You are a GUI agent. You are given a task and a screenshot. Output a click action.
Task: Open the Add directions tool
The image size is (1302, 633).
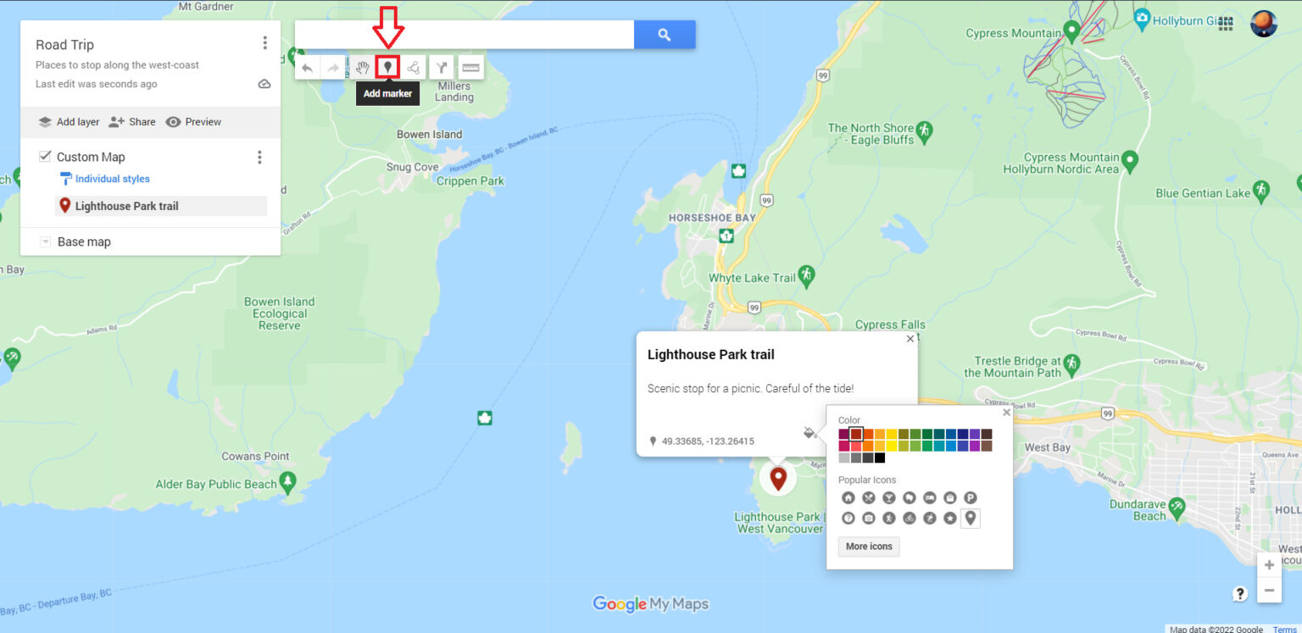pyautogui.click(x=440, y=66)
